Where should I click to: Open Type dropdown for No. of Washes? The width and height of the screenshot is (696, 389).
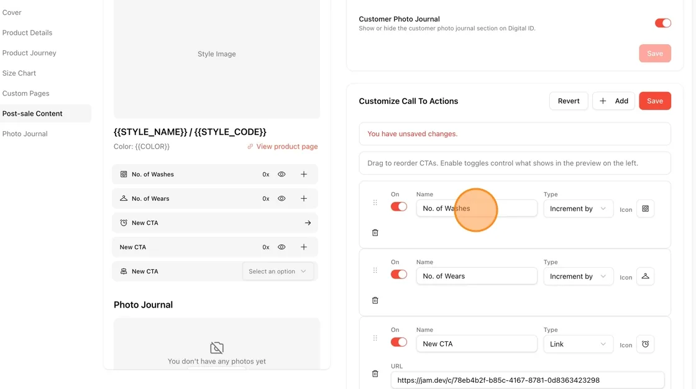coord(578,209)
